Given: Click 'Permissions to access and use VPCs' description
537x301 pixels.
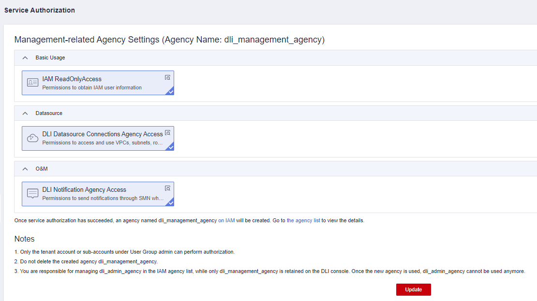Looking at the screenshot, I should coord(103,143).
